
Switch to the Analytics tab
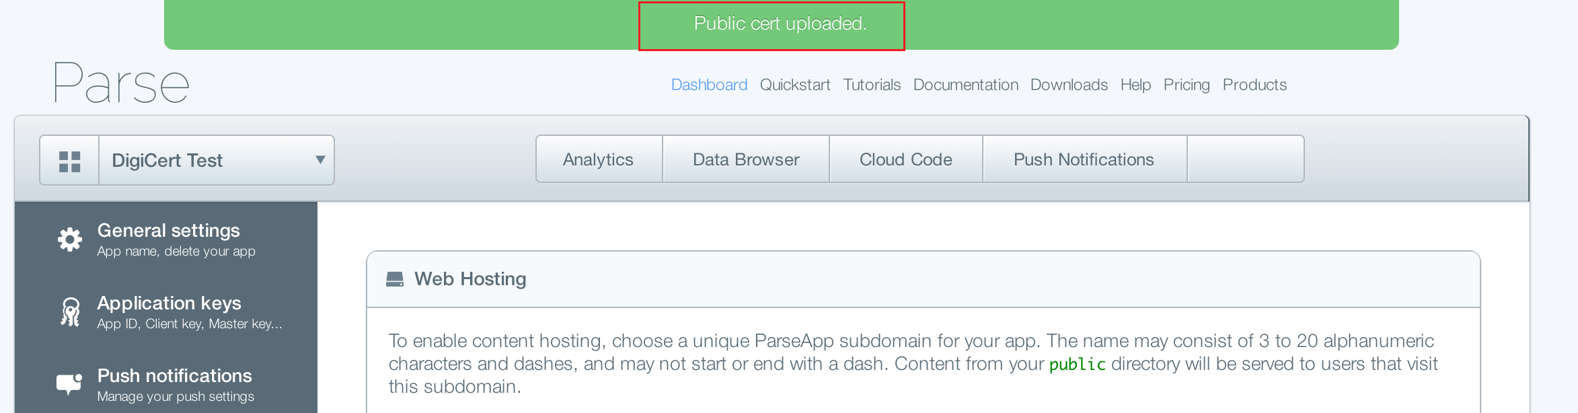pos(598,159)
